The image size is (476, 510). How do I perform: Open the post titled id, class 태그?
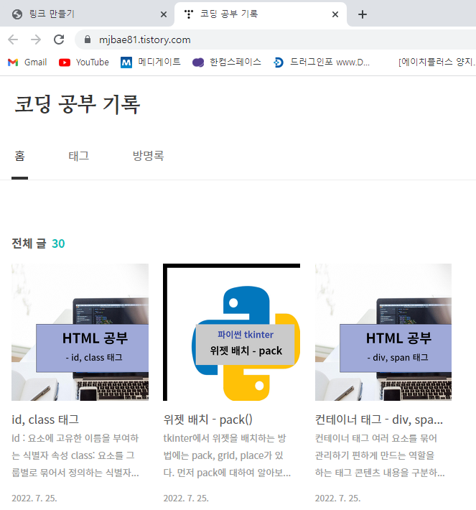coord(45,419)
